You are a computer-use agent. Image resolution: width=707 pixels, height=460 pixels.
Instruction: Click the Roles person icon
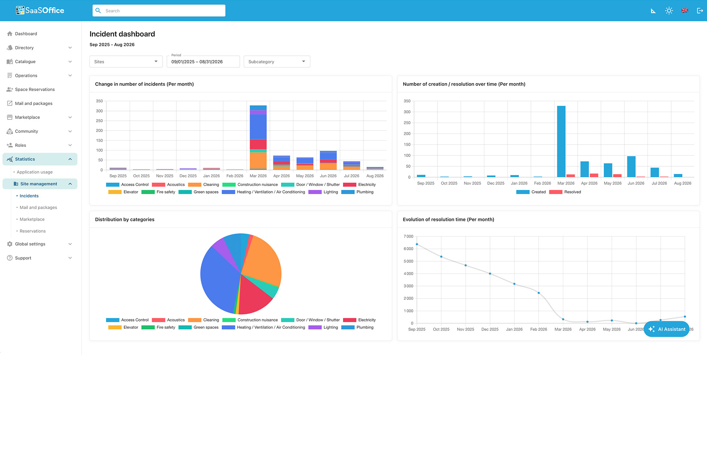pyautogui.click(x=10, y=145)
